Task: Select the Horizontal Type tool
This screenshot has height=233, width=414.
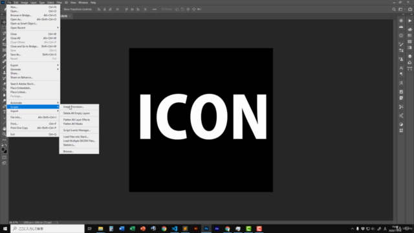Action: [x=4, y=112]
